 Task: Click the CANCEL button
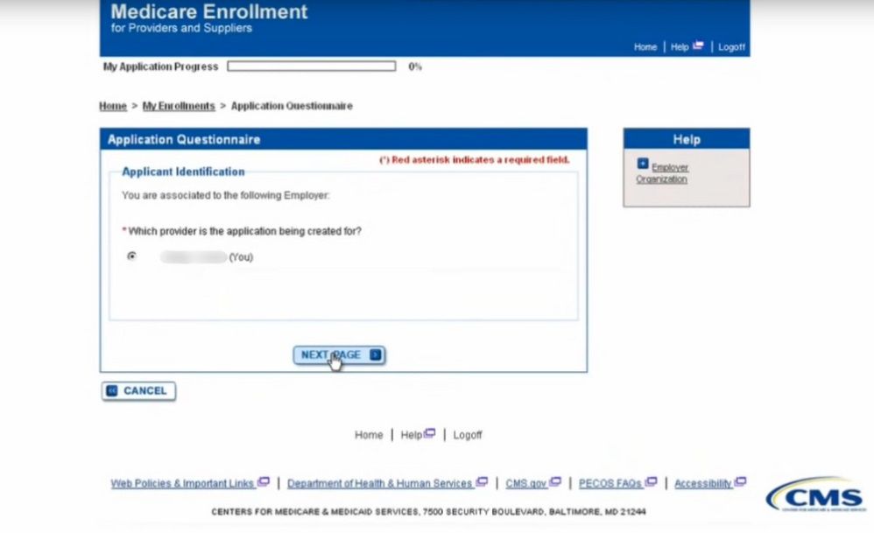pyautogui.click(x=138, y=390)
